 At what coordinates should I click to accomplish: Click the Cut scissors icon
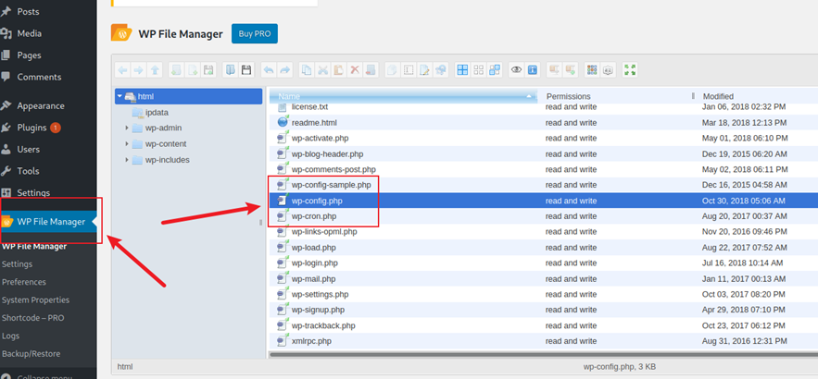point(323,69)
